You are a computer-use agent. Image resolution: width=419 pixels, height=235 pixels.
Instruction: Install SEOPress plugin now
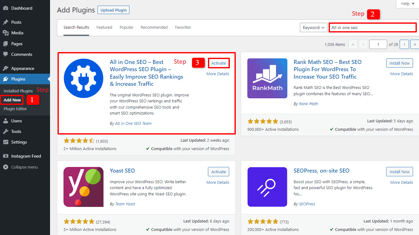click(400, 172)
